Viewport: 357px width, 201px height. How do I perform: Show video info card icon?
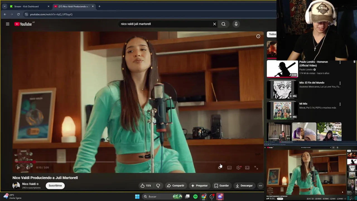[258, 36]
